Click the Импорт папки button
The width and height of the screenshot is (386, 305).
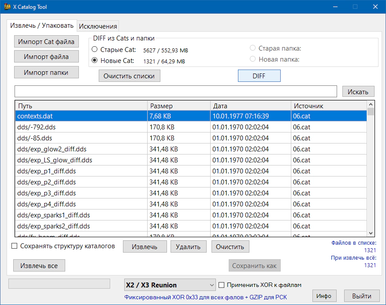46,72
